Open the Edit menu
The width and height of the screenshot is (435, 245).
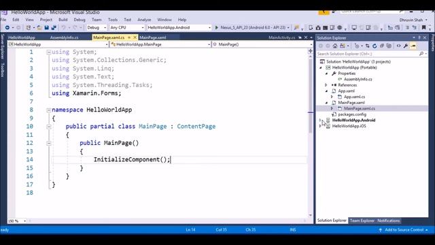point(16,20)
